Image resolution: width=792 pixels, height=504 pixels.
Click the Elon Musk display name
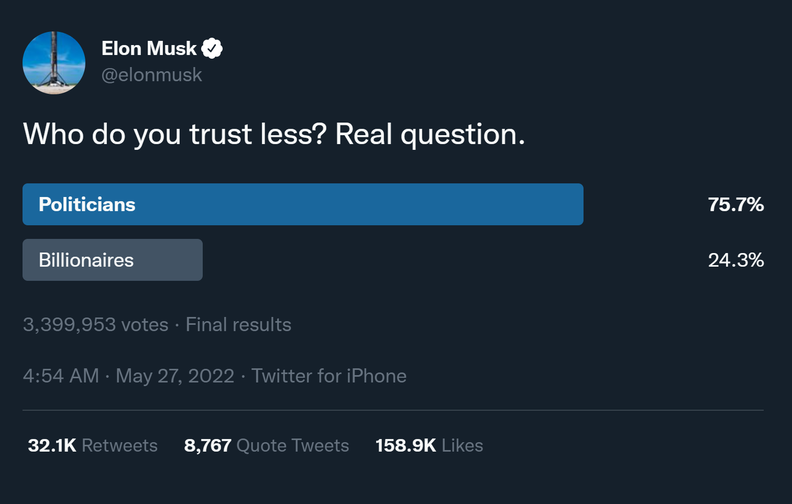149,49
